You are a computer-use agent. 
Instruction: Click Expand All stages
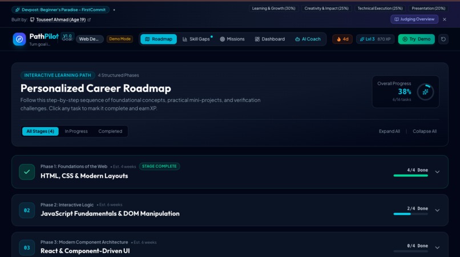click(389, 131)
